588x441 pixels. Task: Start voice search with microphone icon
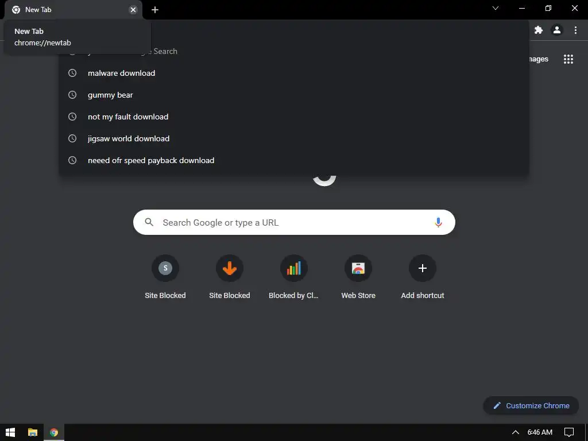pyautogui.click(x=438, y=222)
